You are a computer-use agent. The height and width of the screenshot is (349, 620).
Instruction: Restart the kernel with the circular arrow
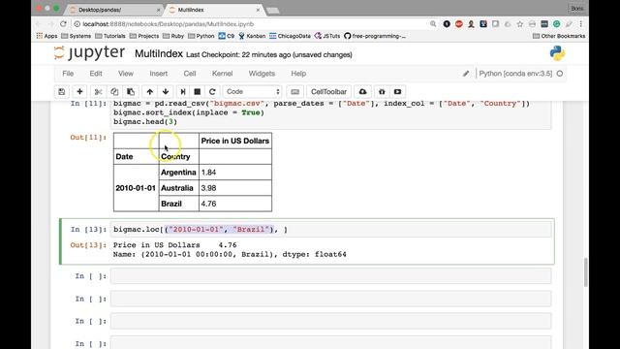[212, 92]
